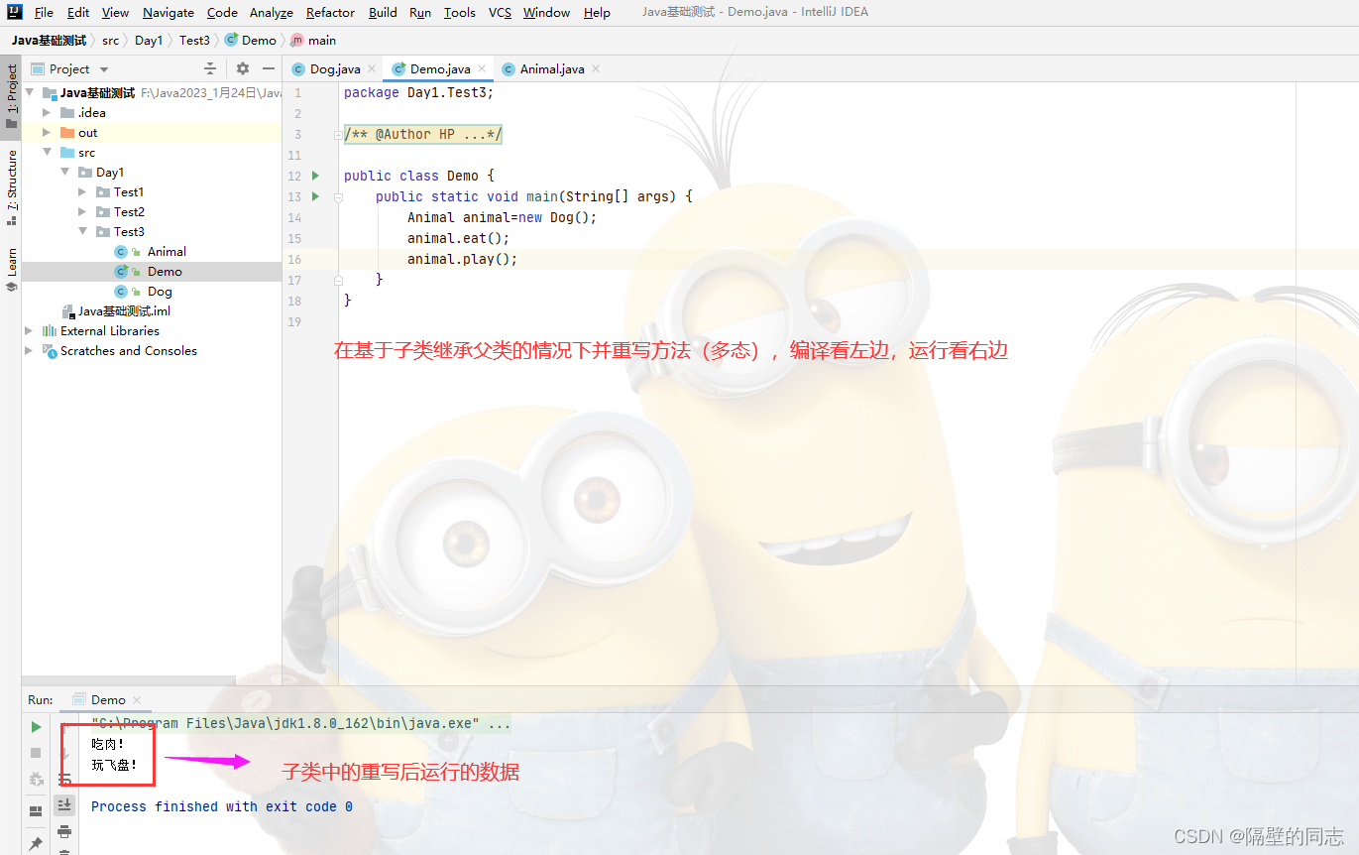Image resolution: width=1359 pixels, height=855 pixels.
Task: Collapse the src folder
Action: point(47,152)
